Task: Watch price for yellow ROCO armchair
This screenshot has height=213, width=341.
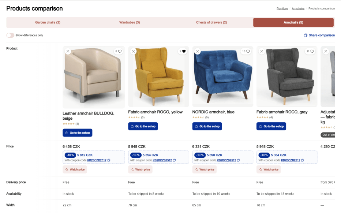Action: 140,169
